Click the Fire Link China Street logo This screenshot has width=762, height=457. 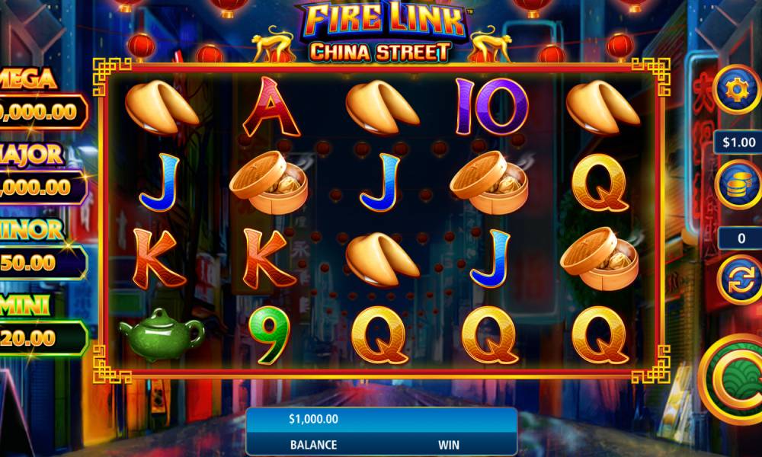point(382,32)
